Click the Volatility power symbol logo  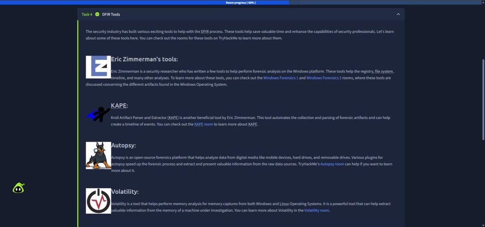[x=98, y=201]
